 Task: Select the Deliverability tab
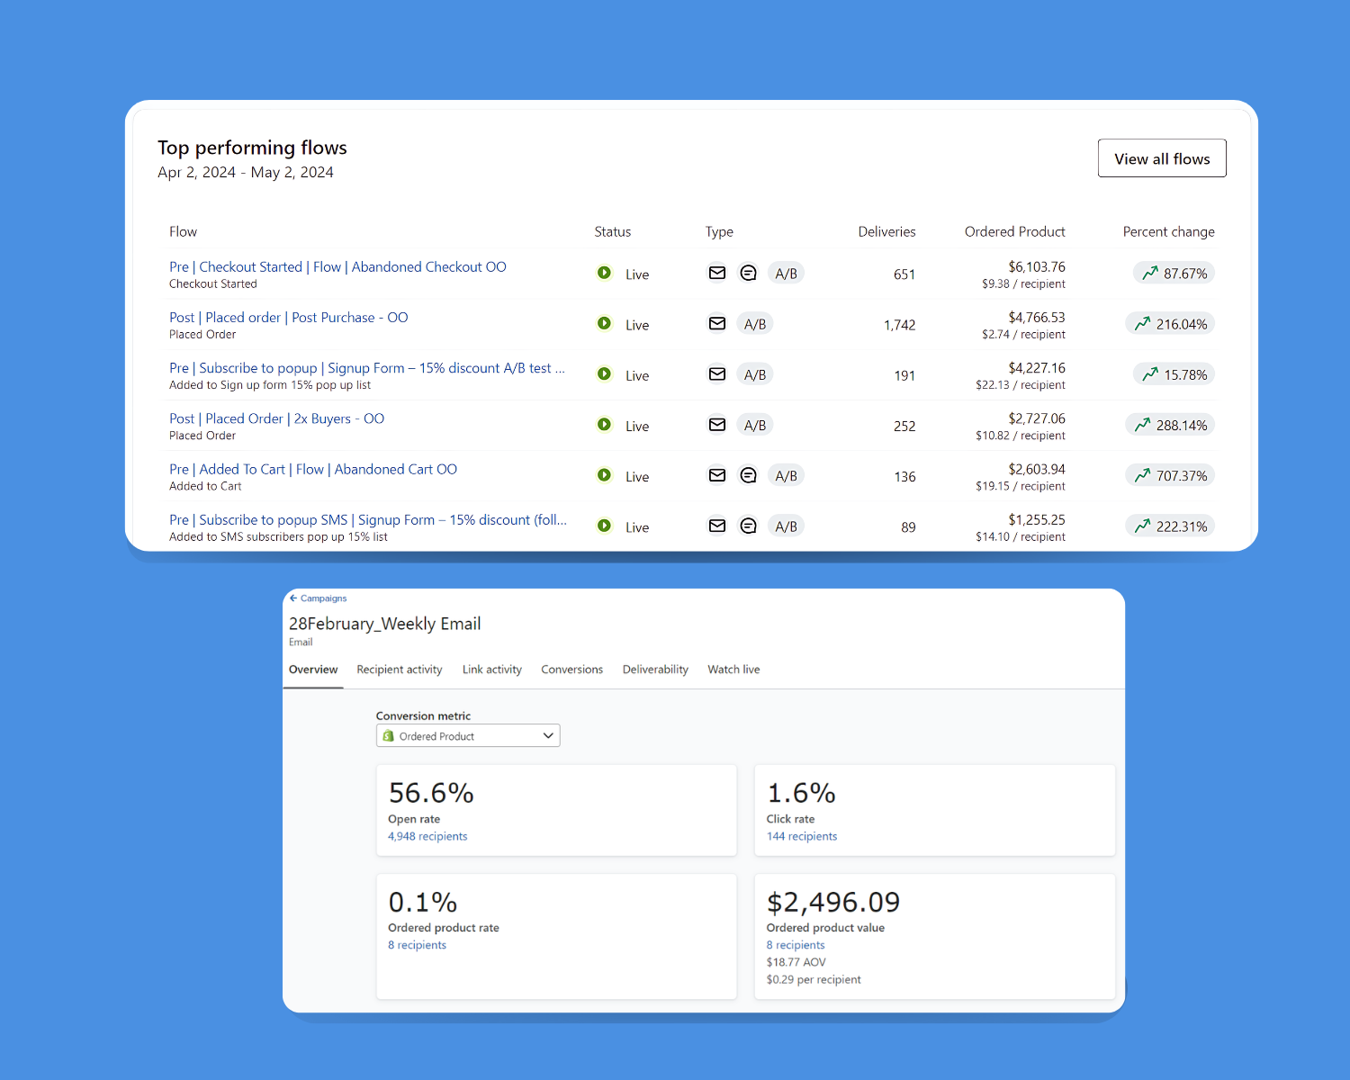pos(655,670)
